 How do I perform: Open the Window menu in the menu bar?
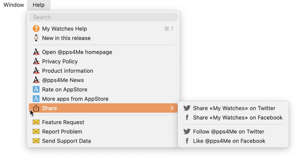(x=14, y=5)
